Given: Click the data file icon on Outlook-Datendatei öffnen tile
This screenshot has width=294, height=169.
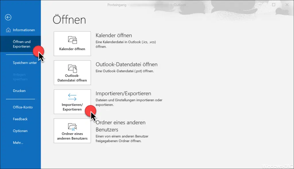Looking at the screenshot, I should pos(72,68).
